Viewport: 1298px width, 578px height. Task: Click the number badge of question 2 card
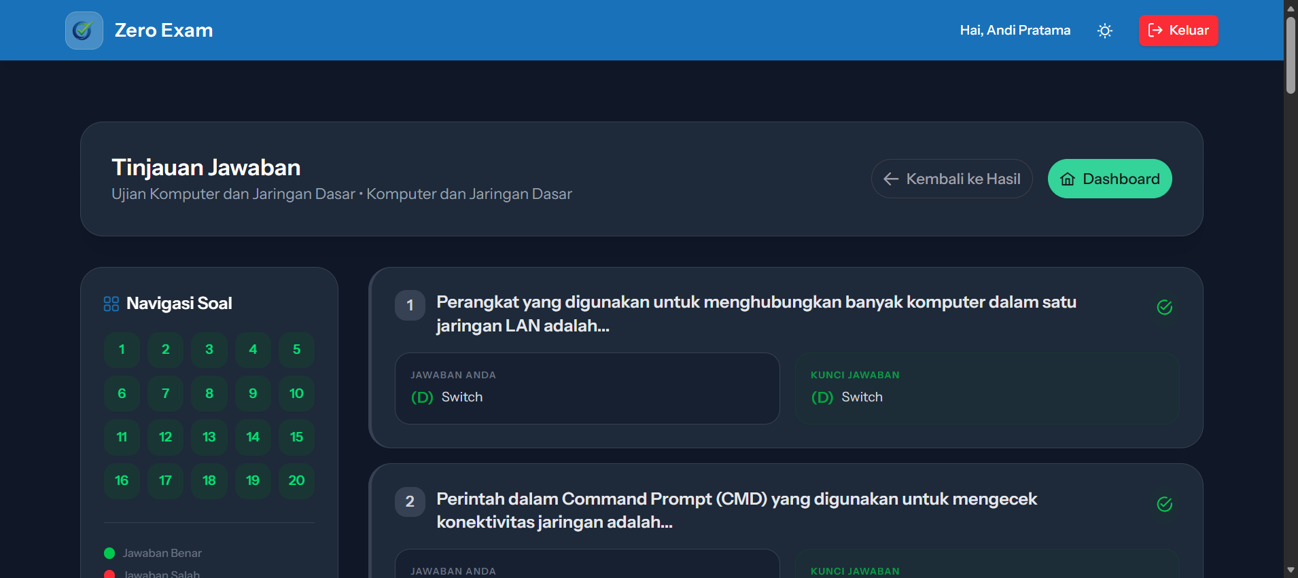[410, 502]
